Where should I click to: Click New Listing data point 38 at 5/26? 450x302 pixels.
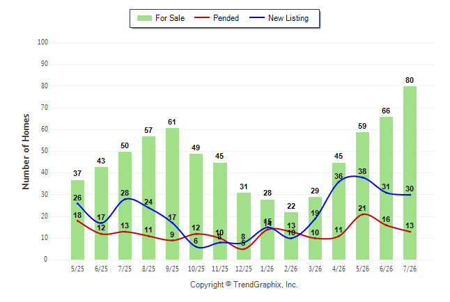pyautogui.click(x=362, y=177)
